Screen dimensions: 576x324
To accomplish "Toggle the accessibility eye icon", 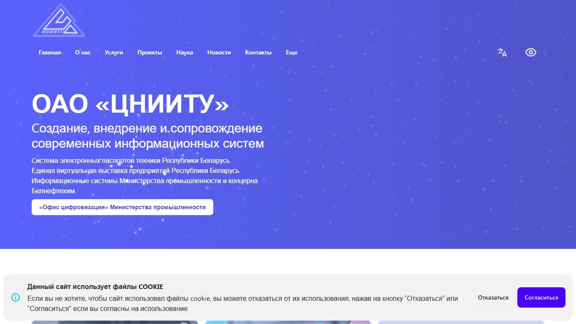I will pyautogui.click(x=531, y=52).
